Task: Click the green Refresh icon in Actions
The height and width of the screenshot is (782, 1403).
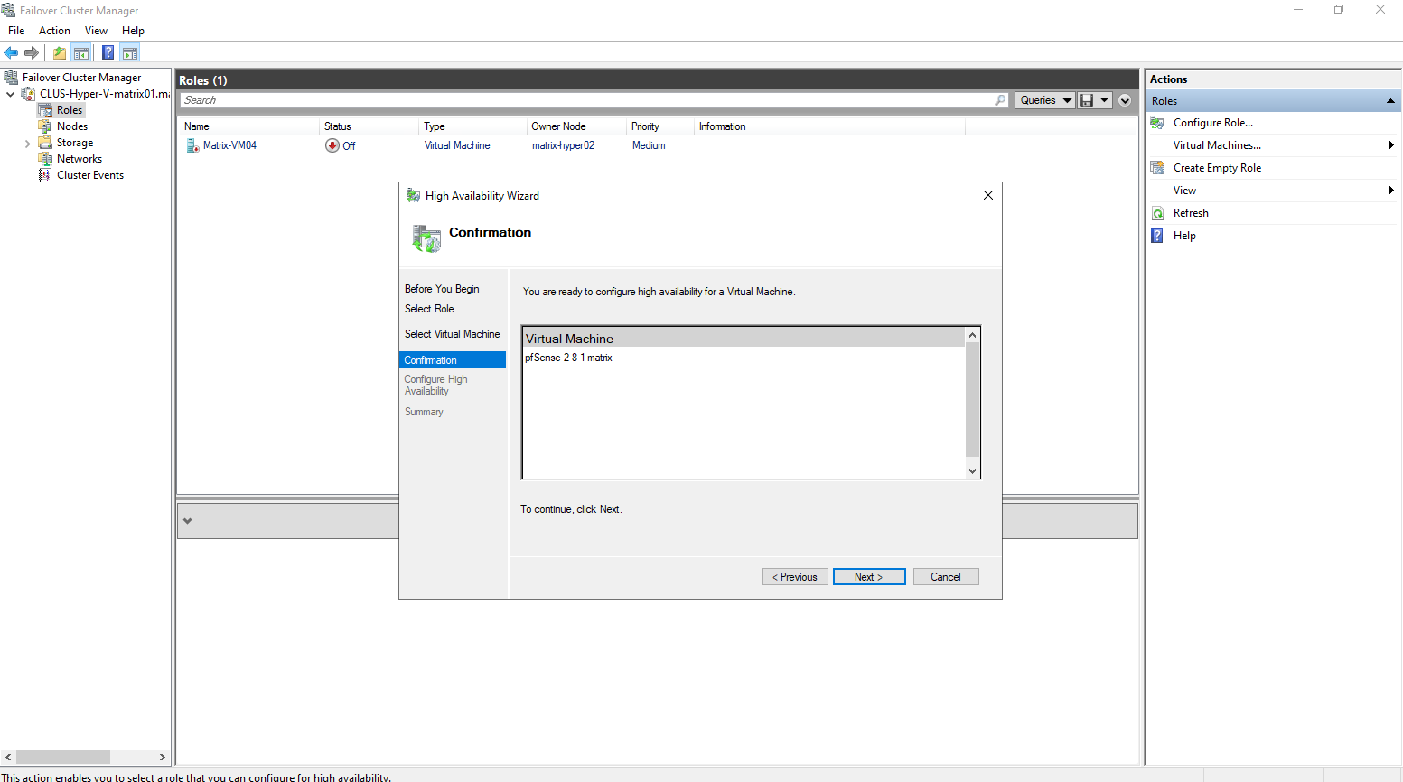Action: (1157, 213)
